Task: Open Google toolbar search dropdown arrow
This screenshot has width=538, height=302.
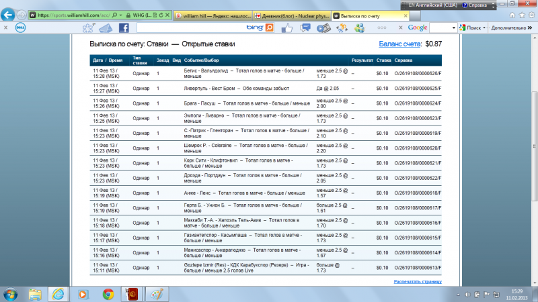Action: pyautogui.click(x=453, y=28)
